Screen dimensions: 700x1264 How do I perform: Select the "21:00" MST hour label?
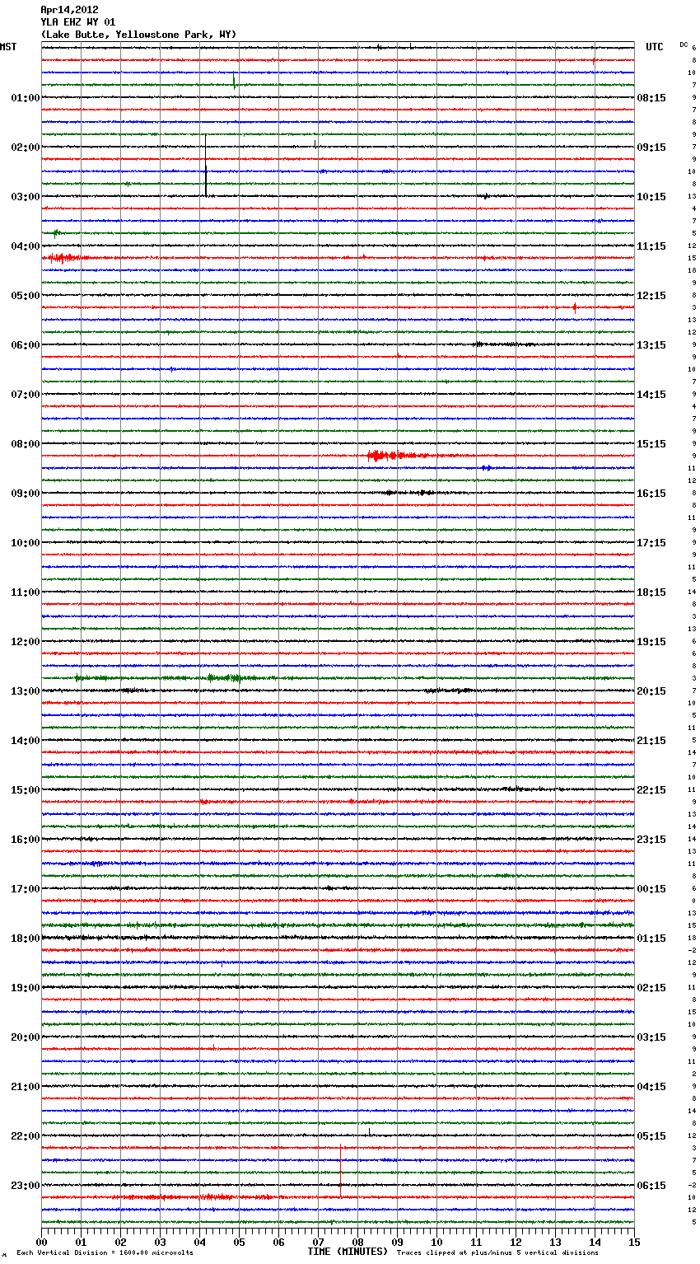click(x=26, y=1087)
